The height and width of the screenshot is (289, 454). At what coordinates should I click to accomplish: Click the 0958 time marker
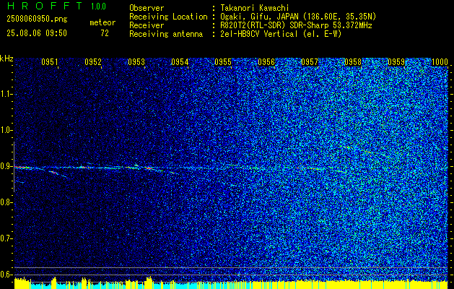tap(353, 61)
